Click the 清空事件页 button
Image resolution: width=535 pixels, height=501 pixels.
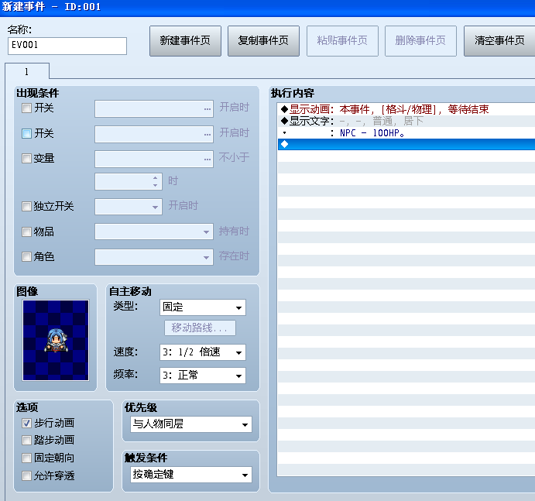coord(499,41)
